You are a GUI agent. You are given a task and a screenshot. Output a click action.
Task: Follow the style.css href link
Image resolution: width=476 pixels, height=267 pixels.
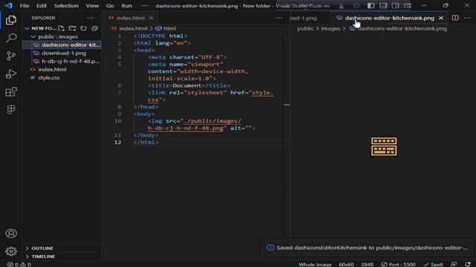click(263, 93)
